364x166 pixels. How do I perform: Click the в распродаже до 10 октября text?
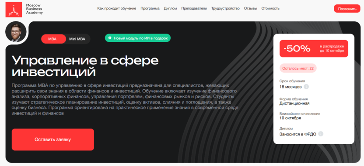click(332, 49)
